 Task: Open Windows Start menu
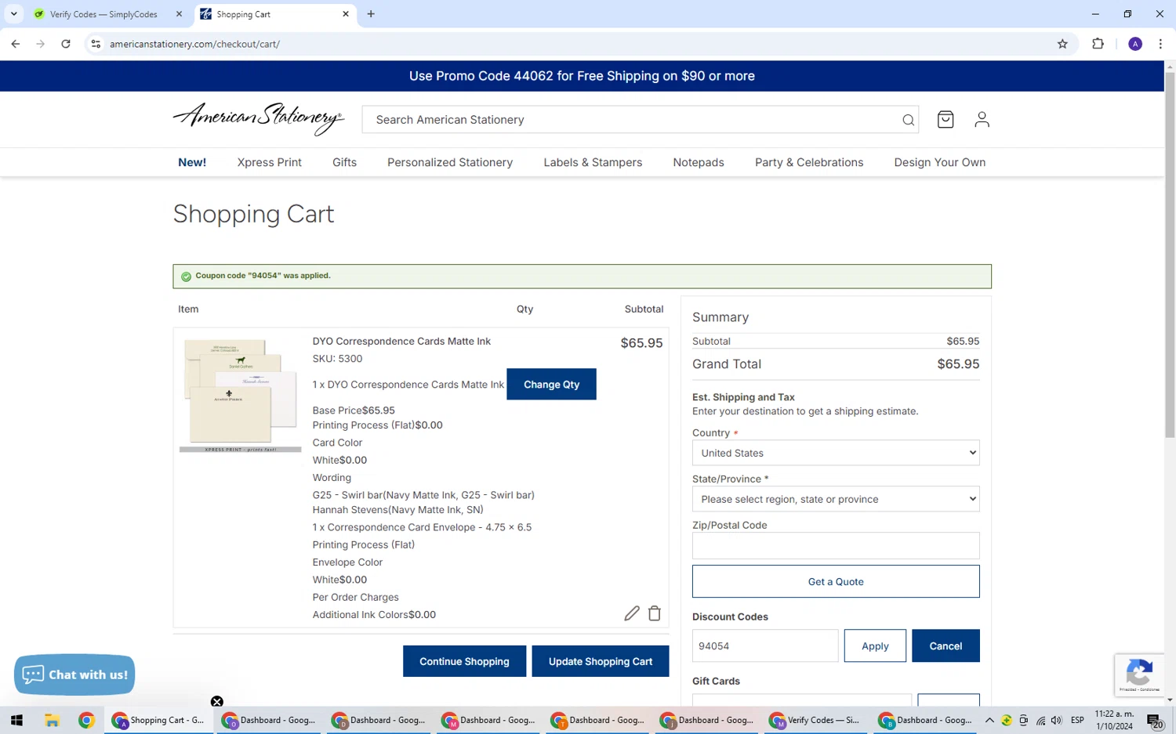click(16, 720)
